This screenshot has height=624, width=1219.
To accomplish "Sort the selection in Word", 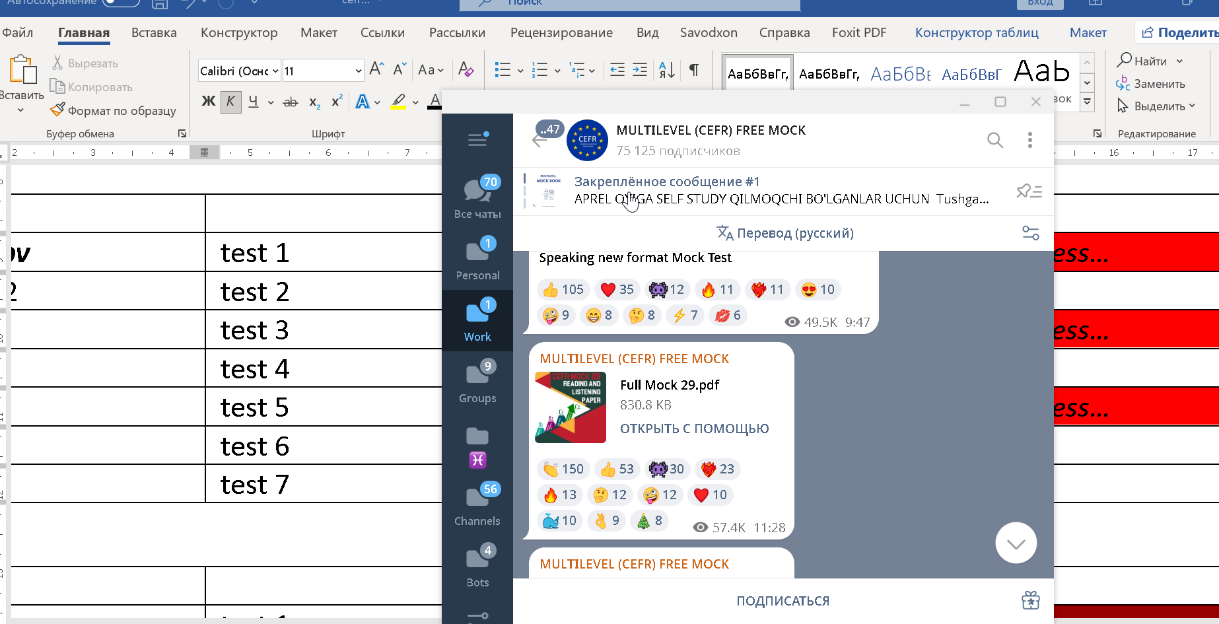I will point(667,69).
